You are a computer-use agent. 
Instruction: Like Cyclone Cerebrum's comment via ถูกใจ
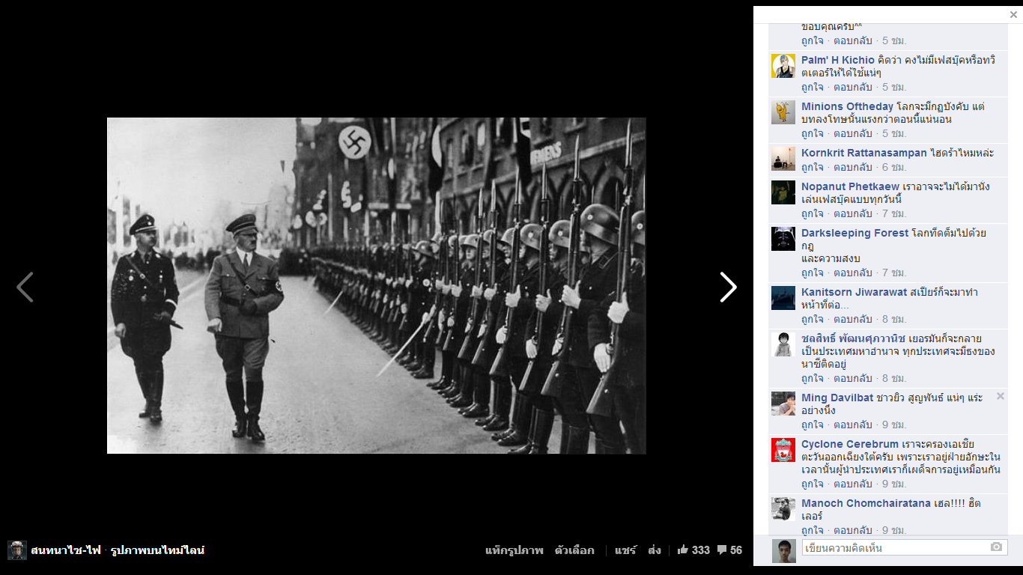point(813,484)
